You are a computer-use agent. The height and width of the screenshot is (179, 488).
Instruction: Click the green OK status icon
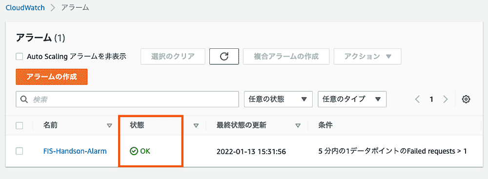tap(134, 151)
